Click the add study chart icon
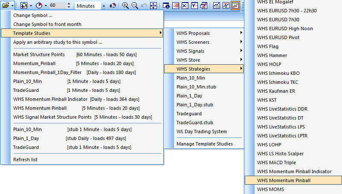 [24, 6]
